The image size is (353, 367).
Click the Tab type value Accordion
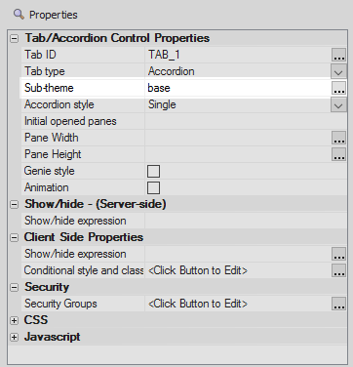172,71
